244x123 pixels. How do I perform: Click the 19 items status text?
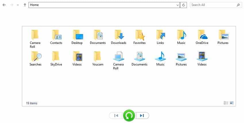32,103
